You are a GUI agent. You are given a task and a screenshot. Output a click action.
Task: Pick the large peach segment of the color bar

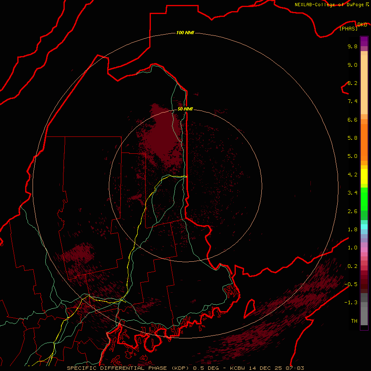tap(364, 85)
